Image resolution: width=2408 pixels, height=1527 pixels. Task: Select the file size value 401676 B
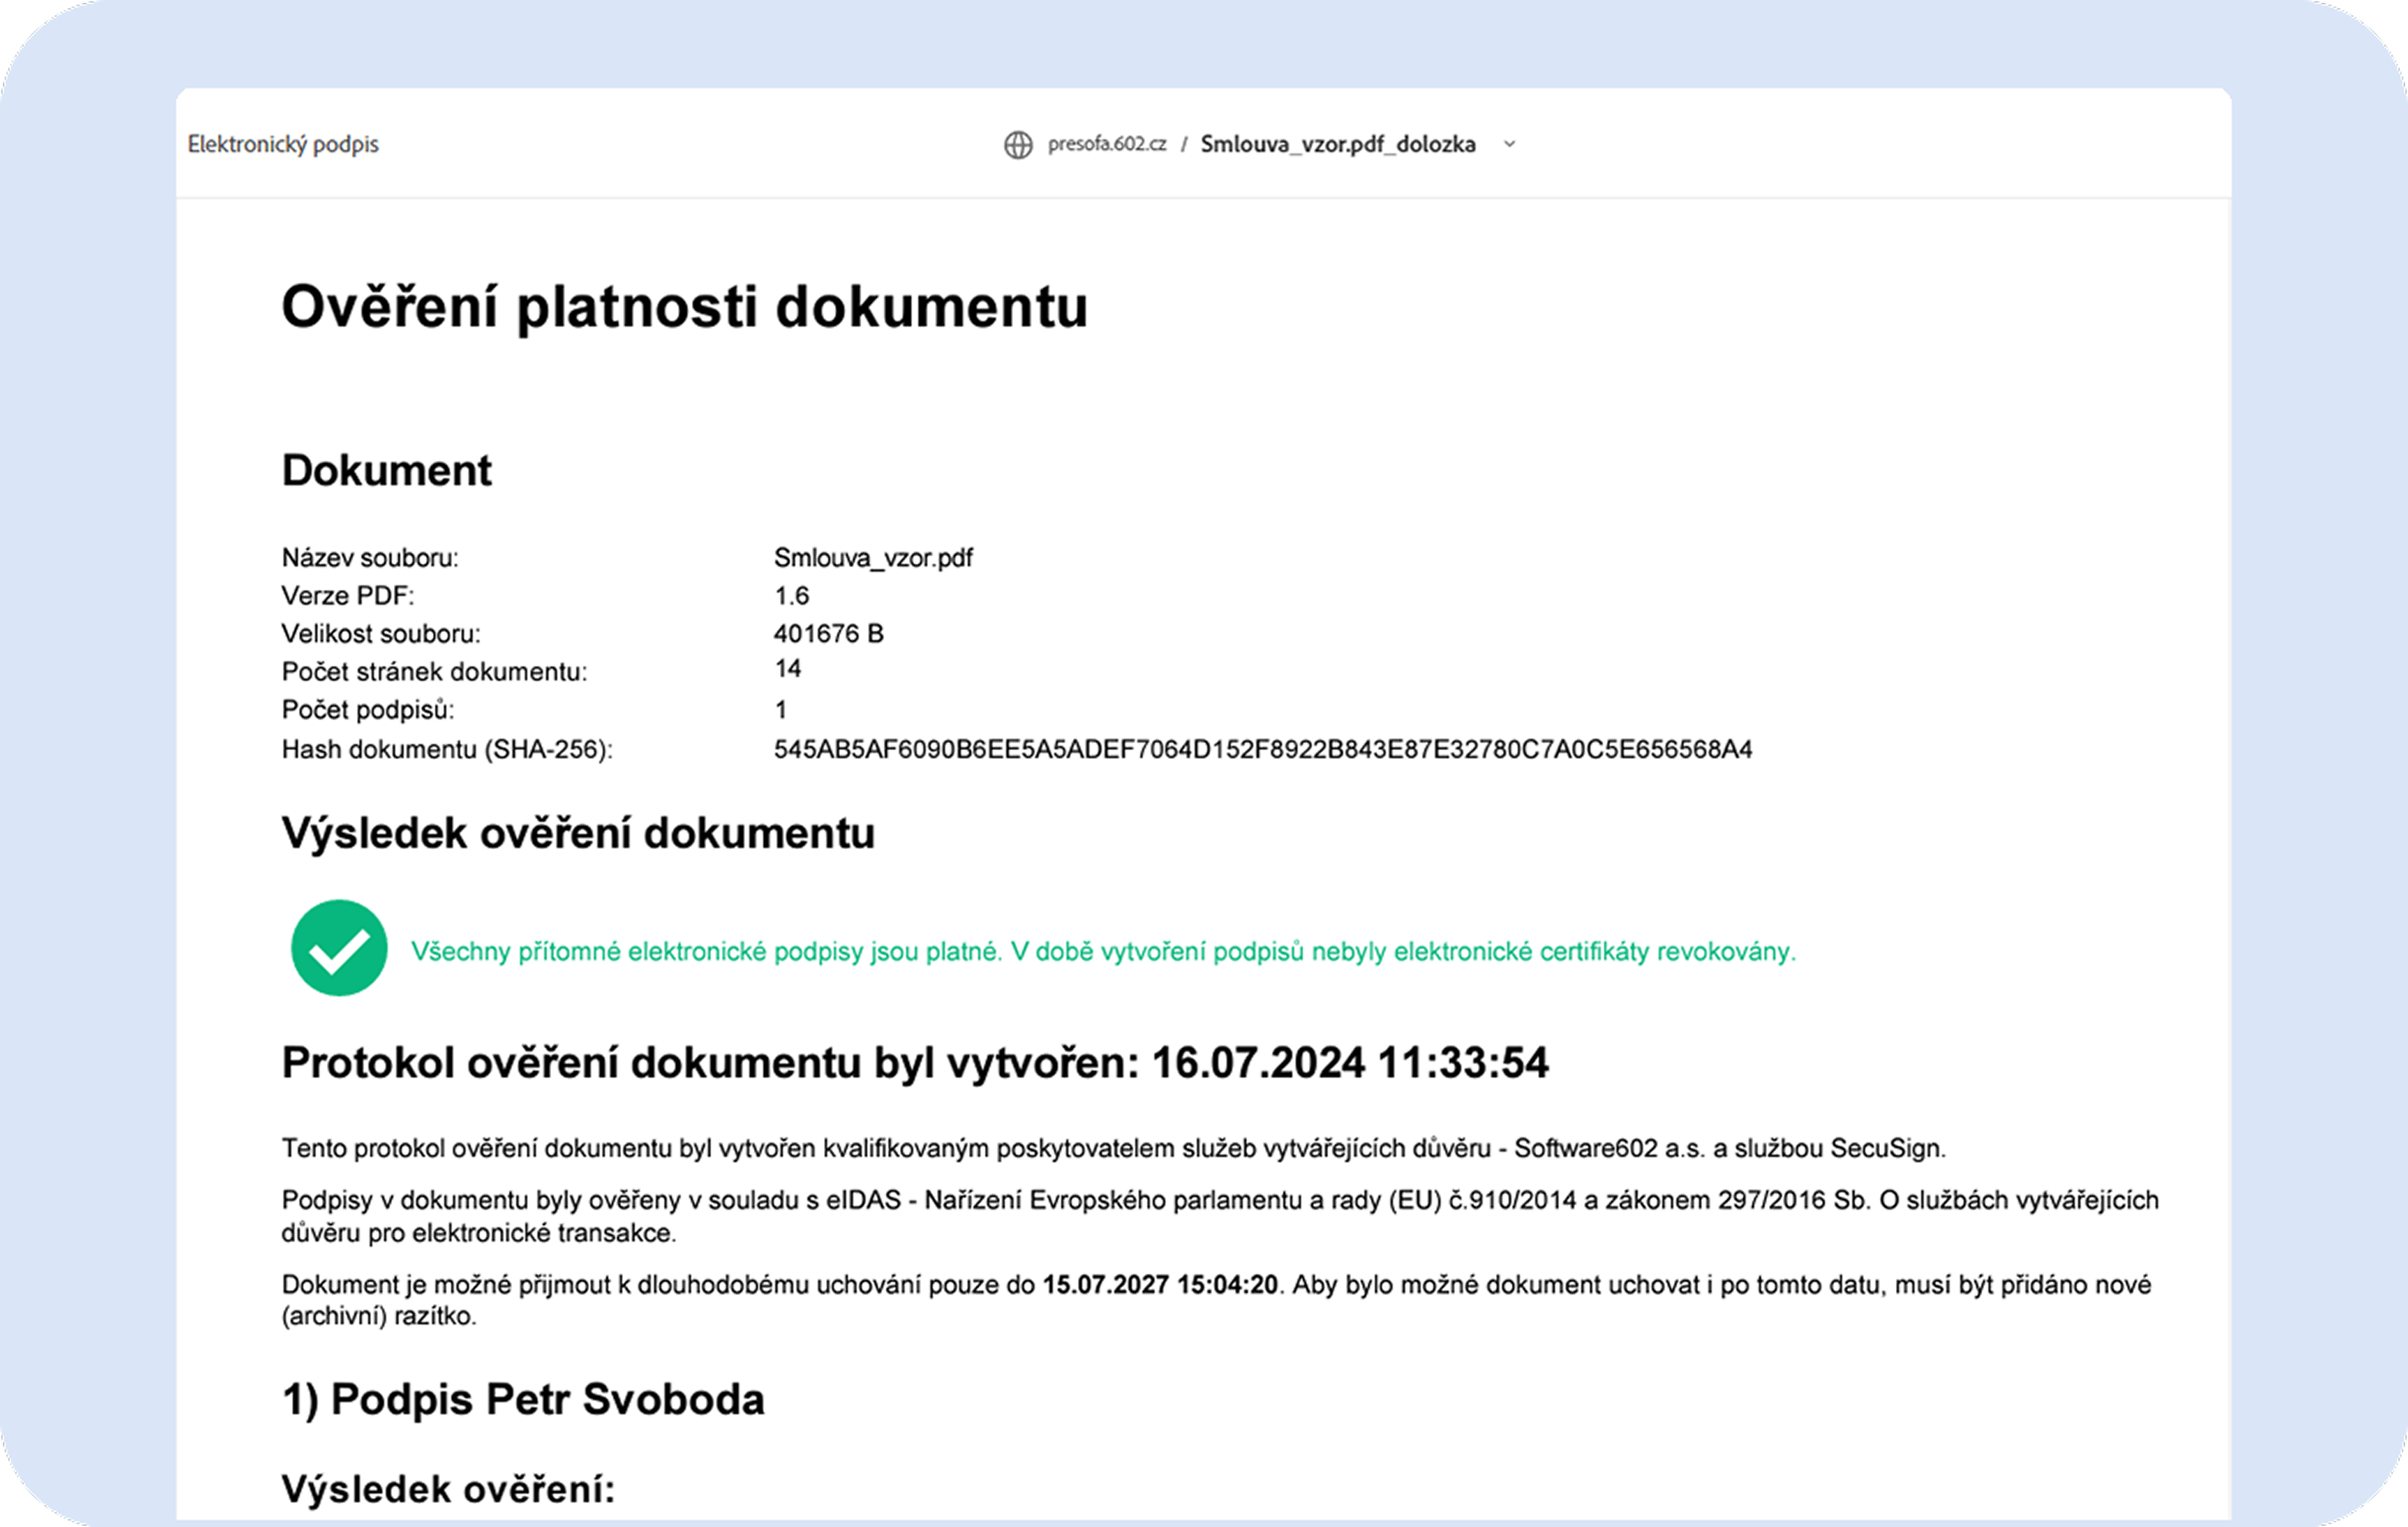829,634
